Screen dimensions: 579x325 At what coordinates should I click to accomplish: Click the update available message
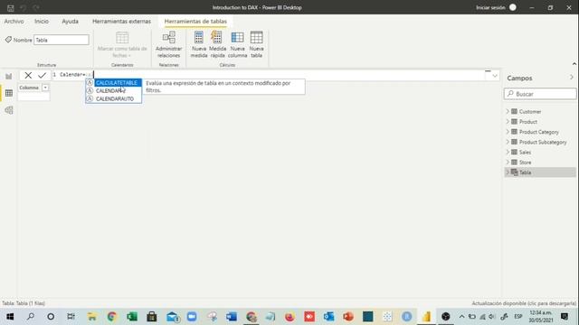coord(524,303)
